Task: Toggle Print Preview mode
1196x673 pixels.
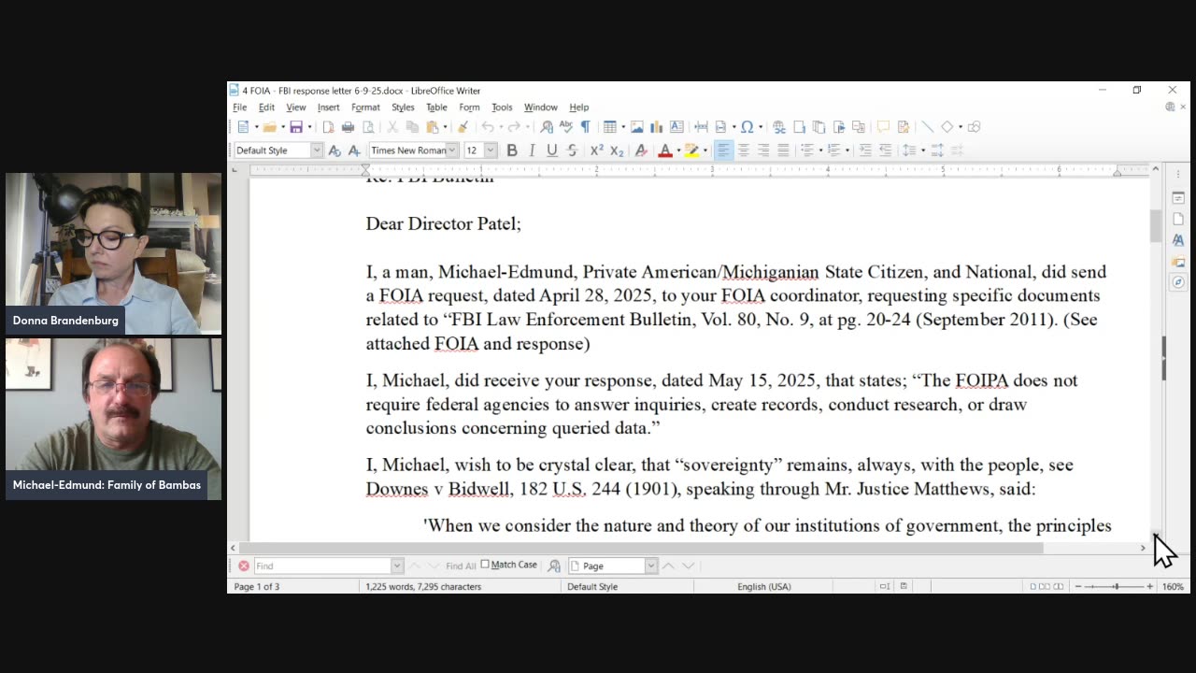Action: pos(368,127)
